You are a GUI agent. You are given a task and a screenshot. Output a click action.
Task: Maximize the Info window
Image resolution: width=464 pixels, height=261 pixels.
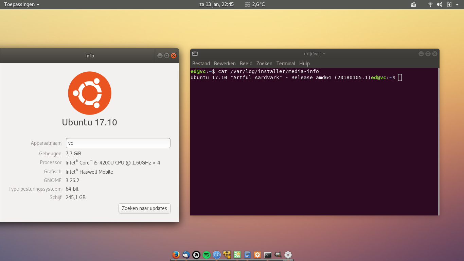point(166,56)
